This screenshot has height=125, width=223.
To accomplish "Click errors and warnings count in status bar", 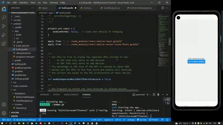I will 7,120.
